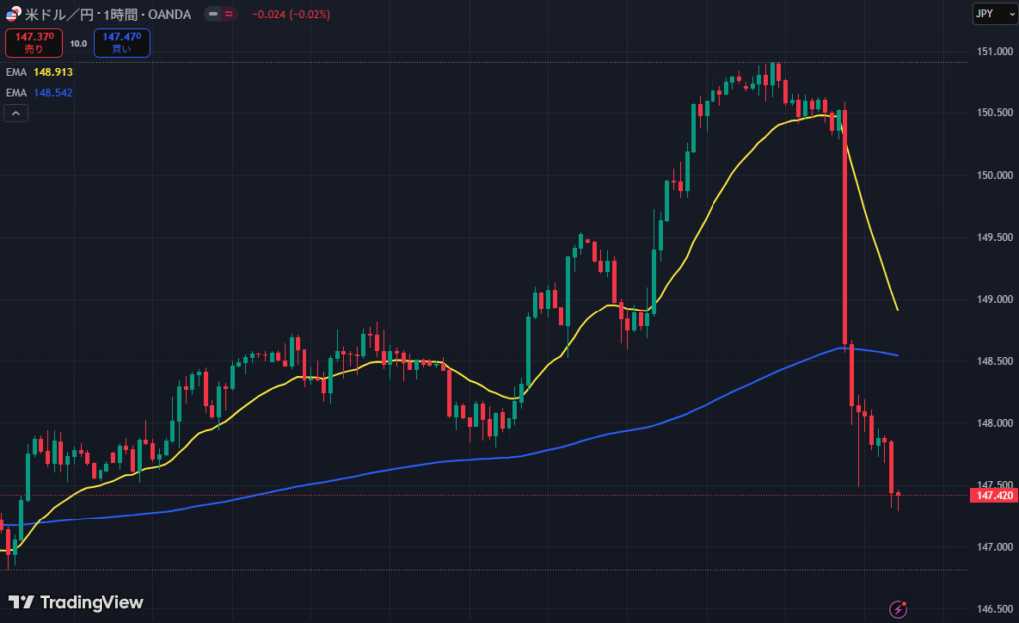Select the blue EMA 148.542 legend
Screen dimensions: 1019x623
tap(40, 93)
